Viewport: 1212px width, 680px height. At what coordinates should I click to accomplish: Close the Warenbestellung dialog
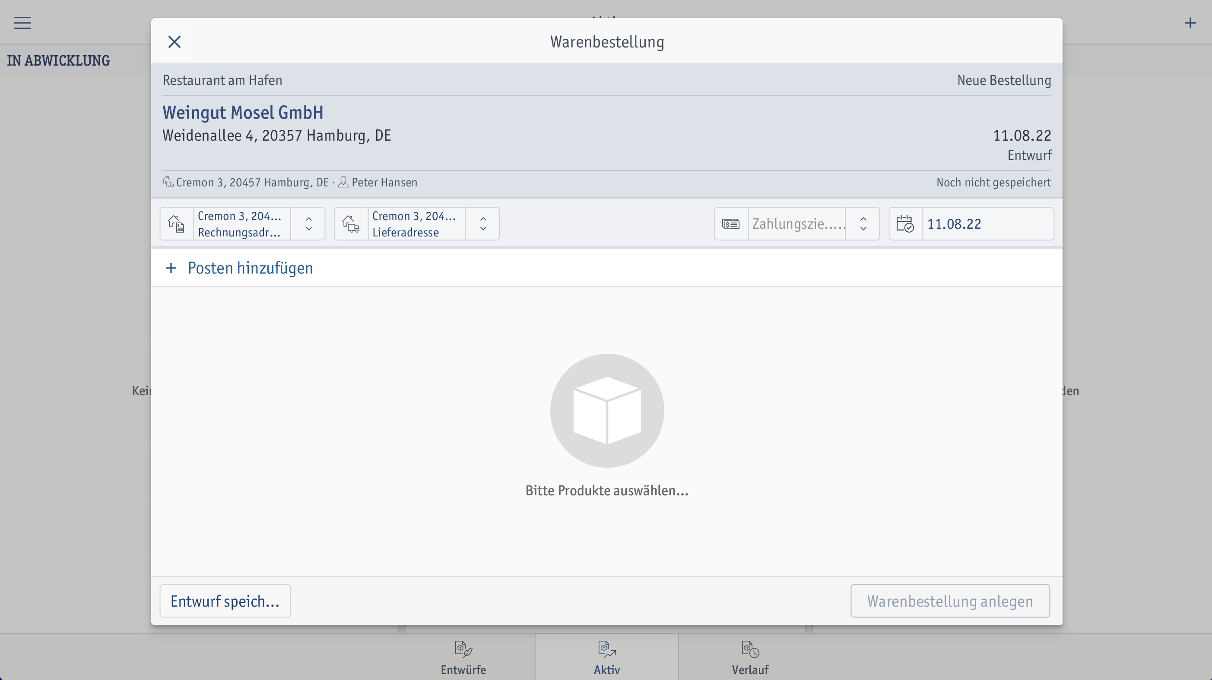[174, 42]
